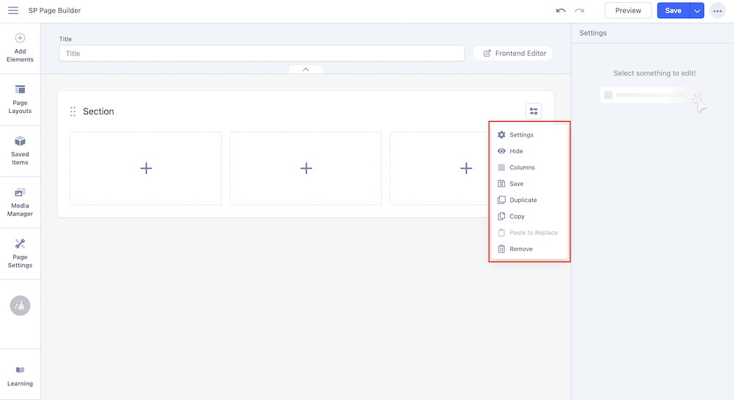Open the Frontend Editor
The image size is (734, 400).
coord(513,54)
